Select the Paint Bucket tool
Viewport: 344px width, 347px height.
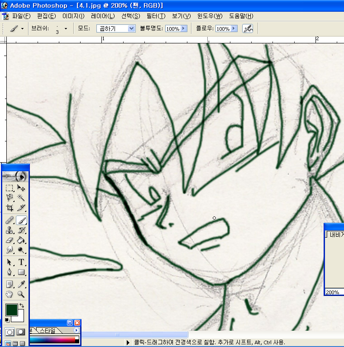click(x=21, y=240)
